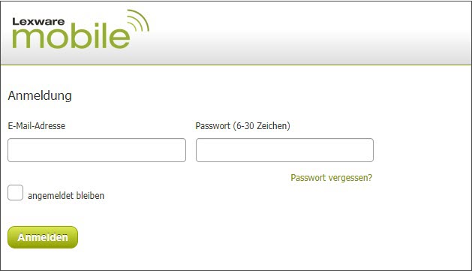This screenshot has height=271, width=472.
Task: Select the password box below Passwort label
Action: 284,150
